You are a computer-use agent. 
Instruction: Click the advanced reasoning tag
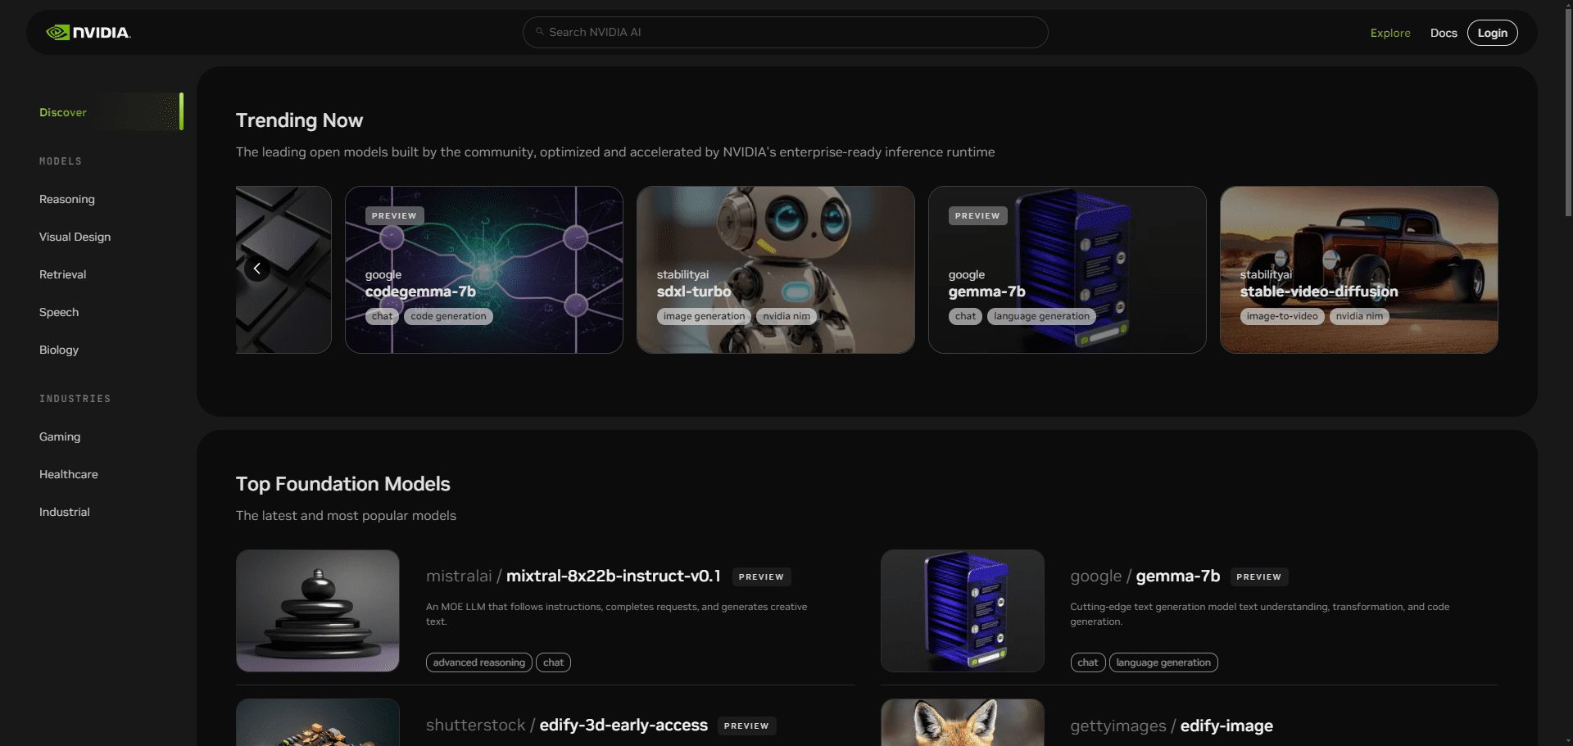[478, 662]
